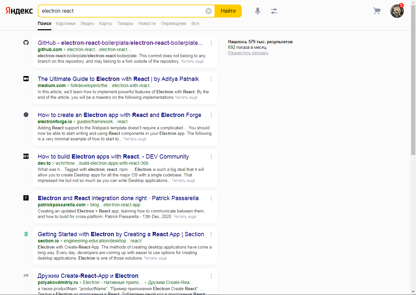Open the 'Дружим Create-React-App и Electron' result
The height and width of the screenshot is (295, 416).
(x=88, y=276)
